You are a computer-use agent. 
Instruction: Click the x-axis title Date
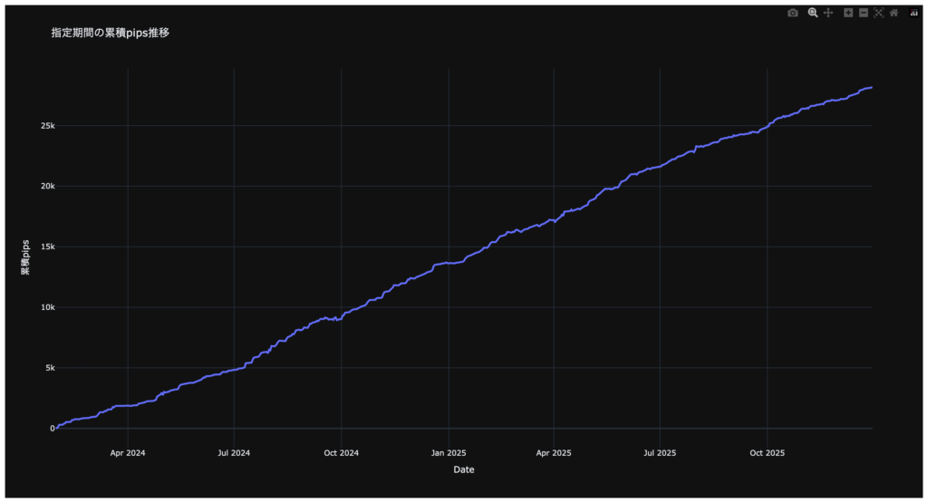tap(464, 469)
